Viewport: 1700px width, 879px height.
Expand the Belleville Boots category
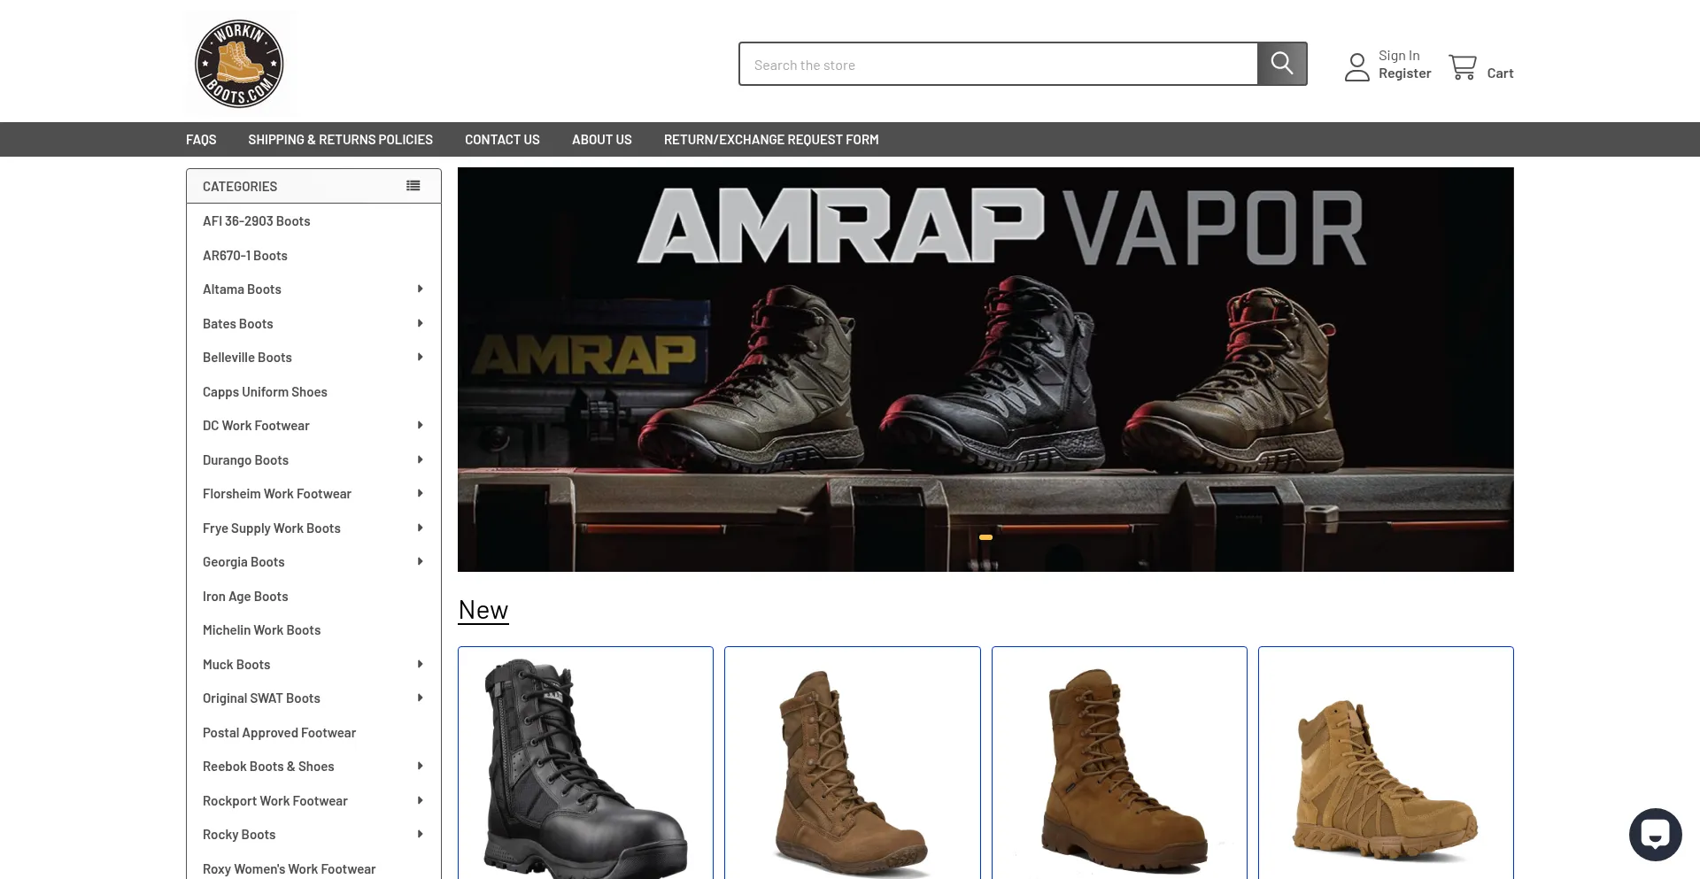pyautogui.click(x=420, y=357)
